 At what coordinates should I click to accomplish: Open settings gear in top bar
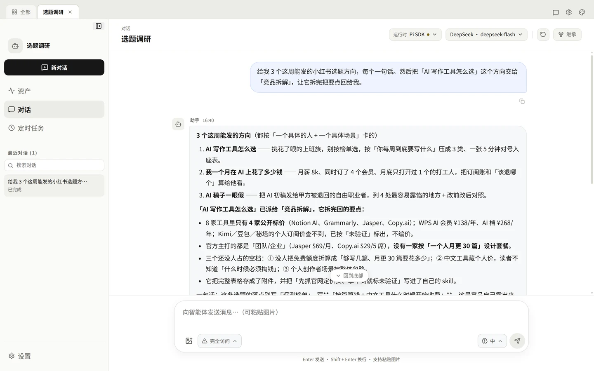[x=569, y=12]
